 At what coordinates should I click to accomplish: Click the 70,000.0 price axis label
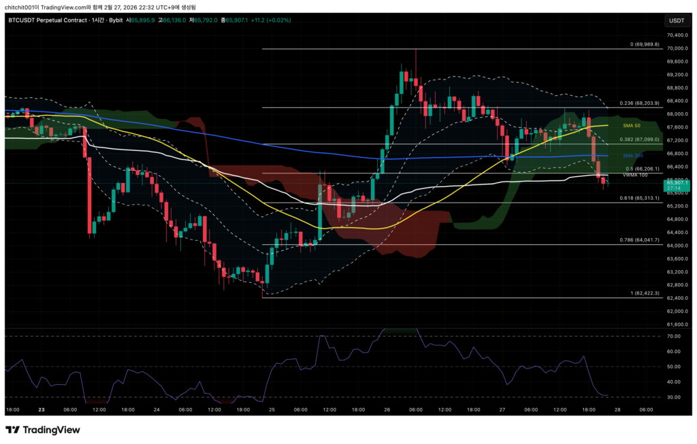click(677, 48)
